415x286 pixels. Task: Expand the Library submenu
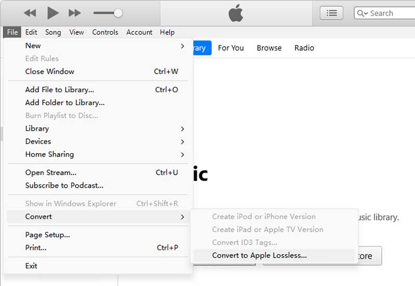pos(98,128)
